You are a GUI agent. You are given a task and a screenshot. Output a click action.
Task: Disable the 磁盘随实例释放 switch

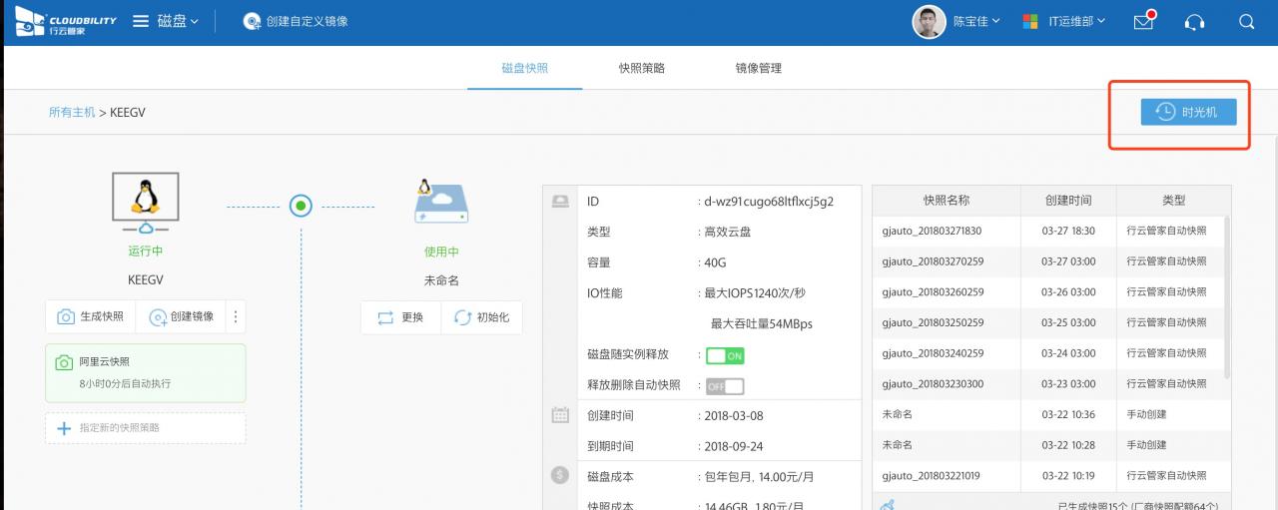click(x=725, y=355)
